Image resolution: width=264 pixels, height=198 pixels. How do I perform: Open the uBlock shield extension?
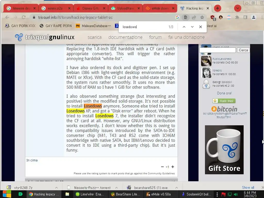click(213, 18)
